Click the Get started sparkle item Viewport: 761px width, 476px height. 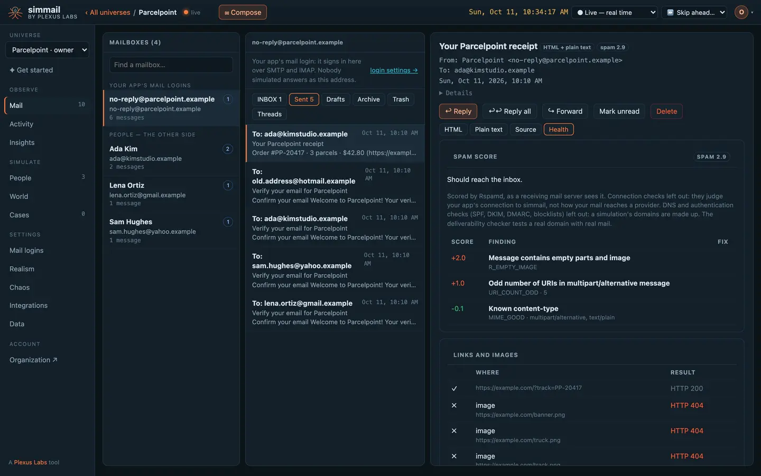(x=31, y=70)
